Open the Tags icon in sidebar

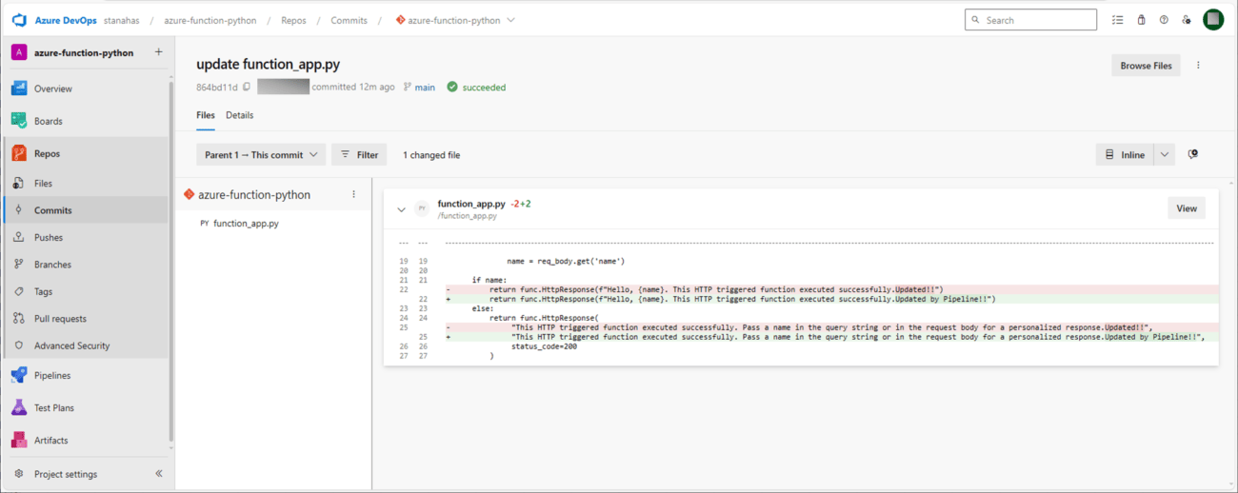pyautogui.click(x=19, y=291)
